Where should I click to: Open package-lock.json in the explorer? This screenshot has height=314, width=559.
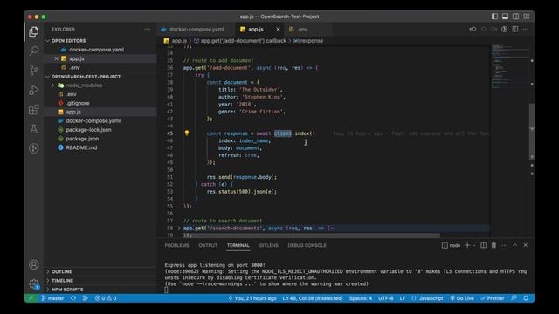[x=88, y=130]
